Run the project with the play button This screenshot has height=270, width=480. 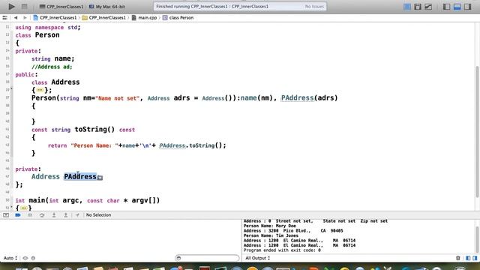[12, 7]
